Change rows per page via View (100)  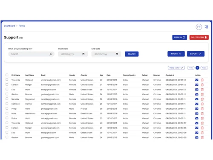pos(176,68)
